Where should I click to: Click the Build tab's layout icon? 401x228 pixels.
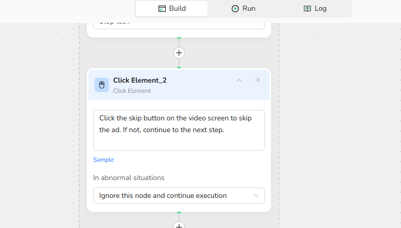pyautogui.click(x=162, y=9)
